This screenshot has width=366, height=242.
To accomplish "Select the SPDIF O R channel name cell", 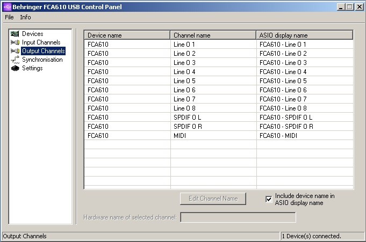I will pyautogui.click(x=213, y=126).
